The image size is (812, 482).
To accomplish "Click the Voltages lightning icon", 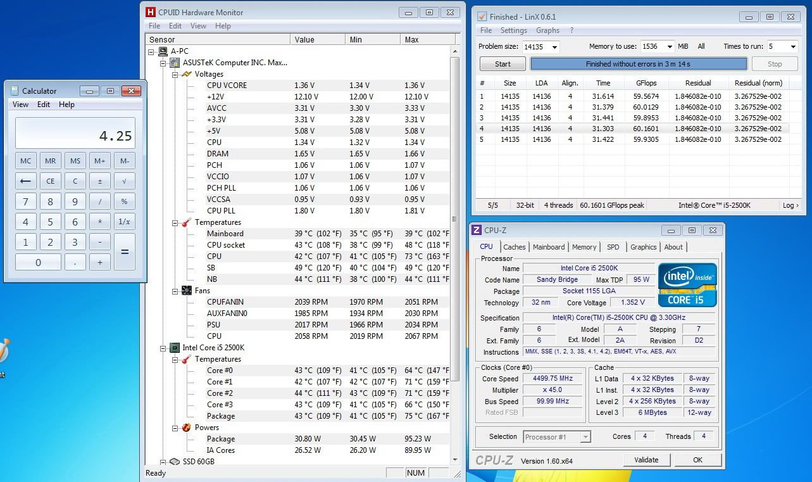I will [186, 74].
